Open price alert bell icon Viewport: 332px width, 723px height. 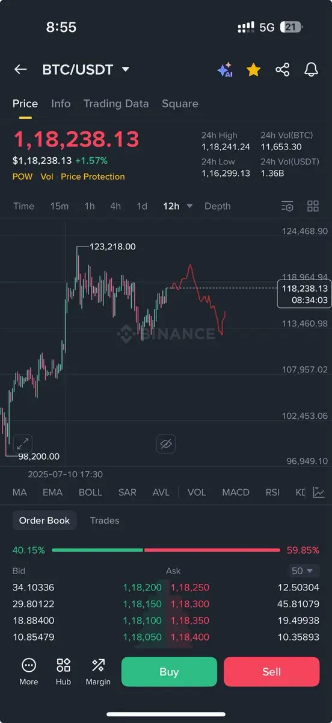click(x=311, y=69)
